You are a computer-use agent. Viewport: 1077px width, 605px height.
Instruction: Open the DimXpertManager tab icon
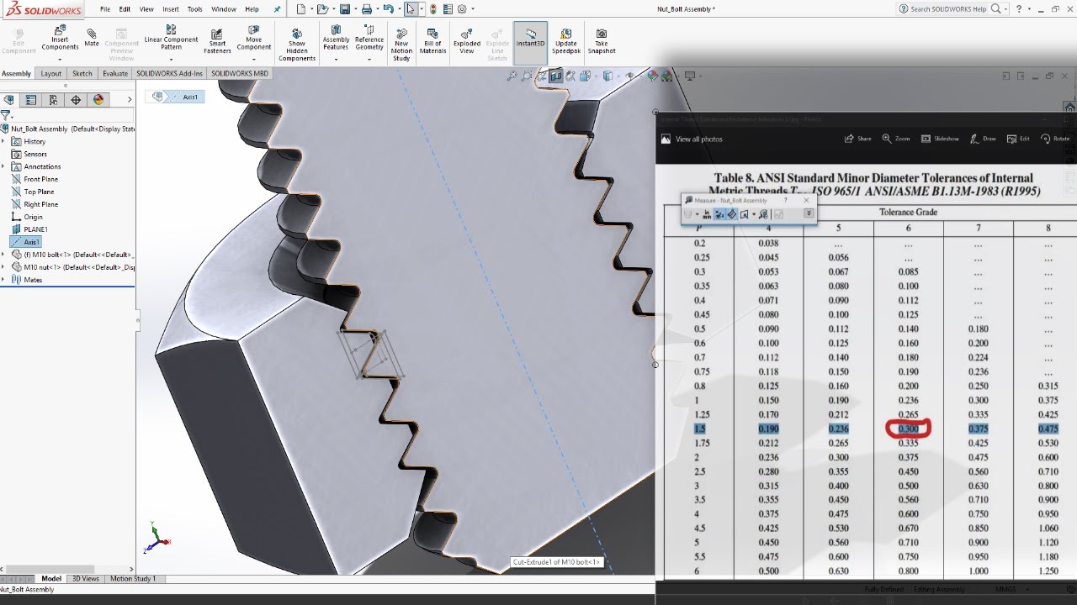point(76,99)
